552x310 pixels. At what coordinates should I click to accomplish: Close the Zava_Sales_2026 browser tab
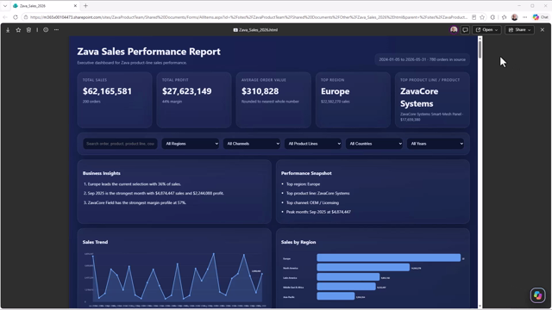[75, 6]
